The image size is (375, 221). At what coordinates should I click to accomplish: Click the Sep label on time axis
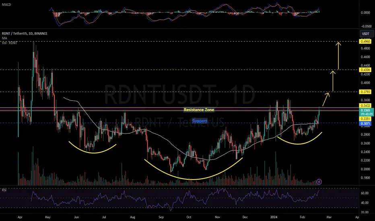[x=161, y=217]
